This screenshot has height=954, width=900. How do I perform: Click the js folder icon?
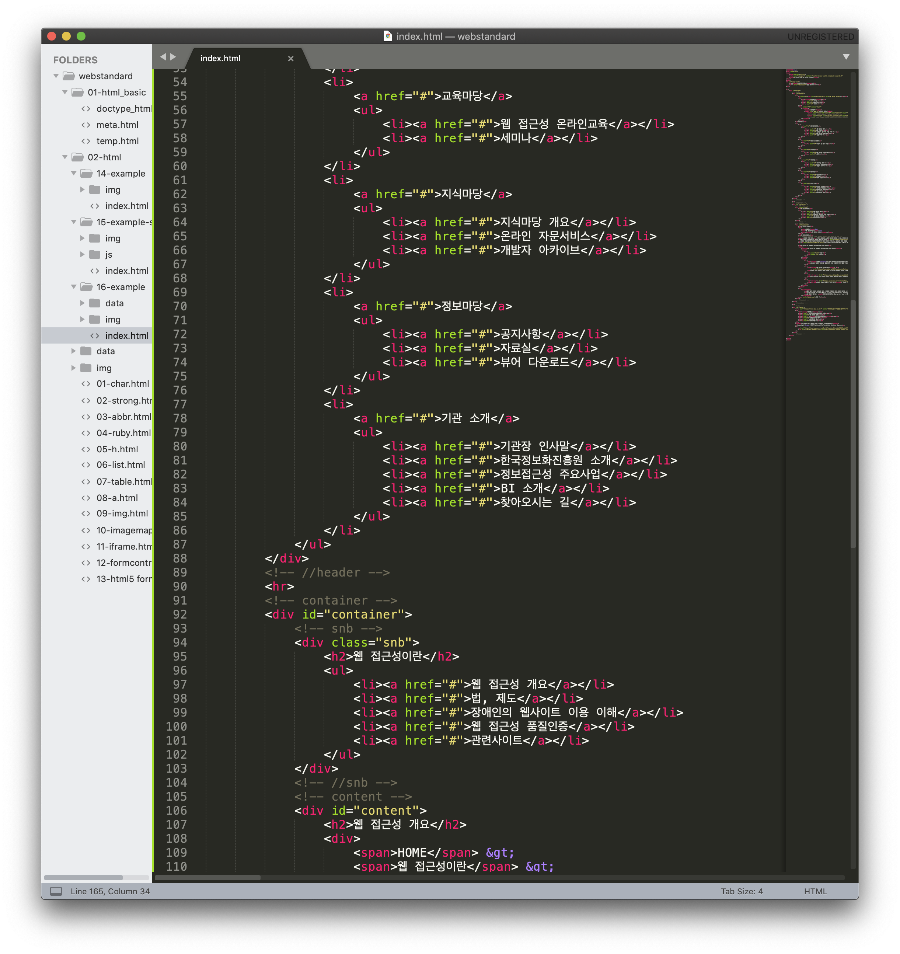(x=95, y=254)
